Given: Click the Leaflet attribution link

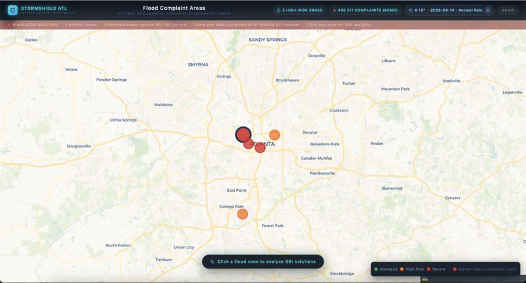Looking at the screenshot, I should (437, 279).
